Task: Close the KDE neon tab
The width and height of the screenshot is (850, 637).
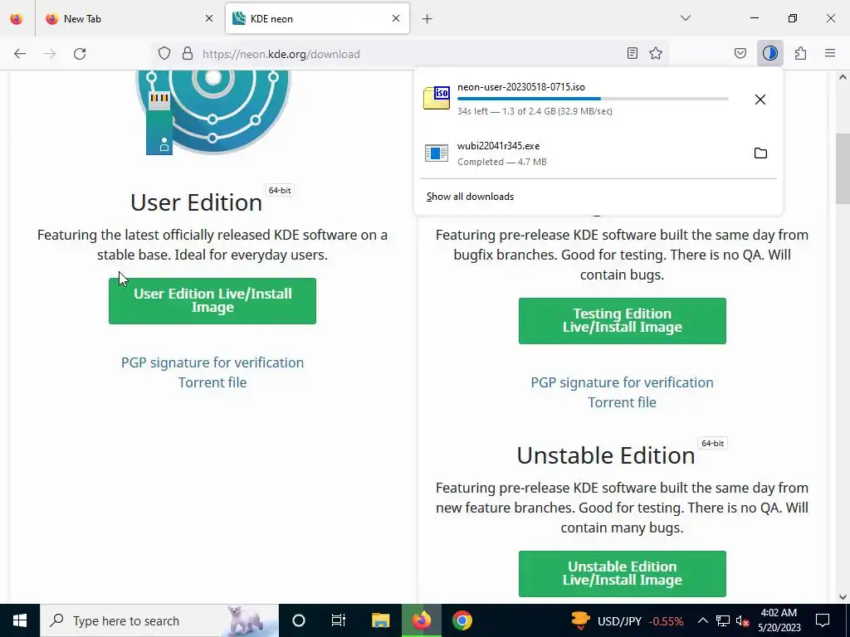Action: pos(396,18)
